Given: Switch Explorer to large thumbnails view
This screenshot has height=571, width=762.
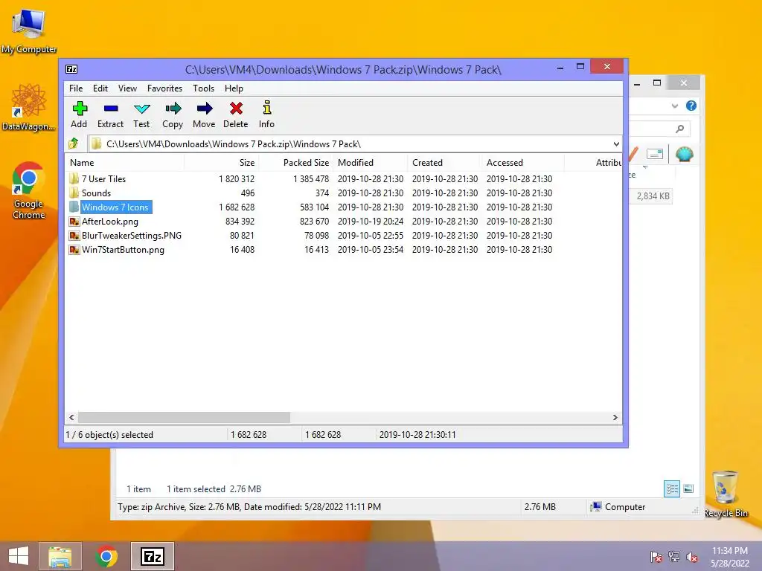Looking at the screenshot, I should 688,489.
